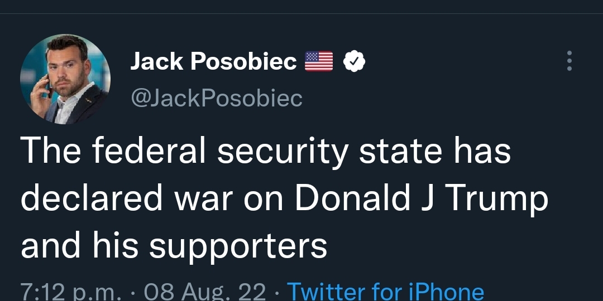Click the word "federal" in the tweet

click(149, 151)
